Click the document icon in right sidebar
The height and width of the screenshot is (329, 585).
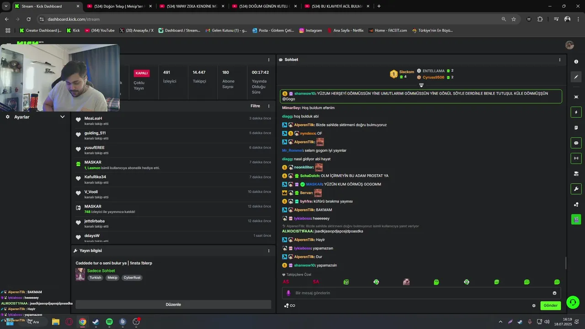click(x=576, y=127)
